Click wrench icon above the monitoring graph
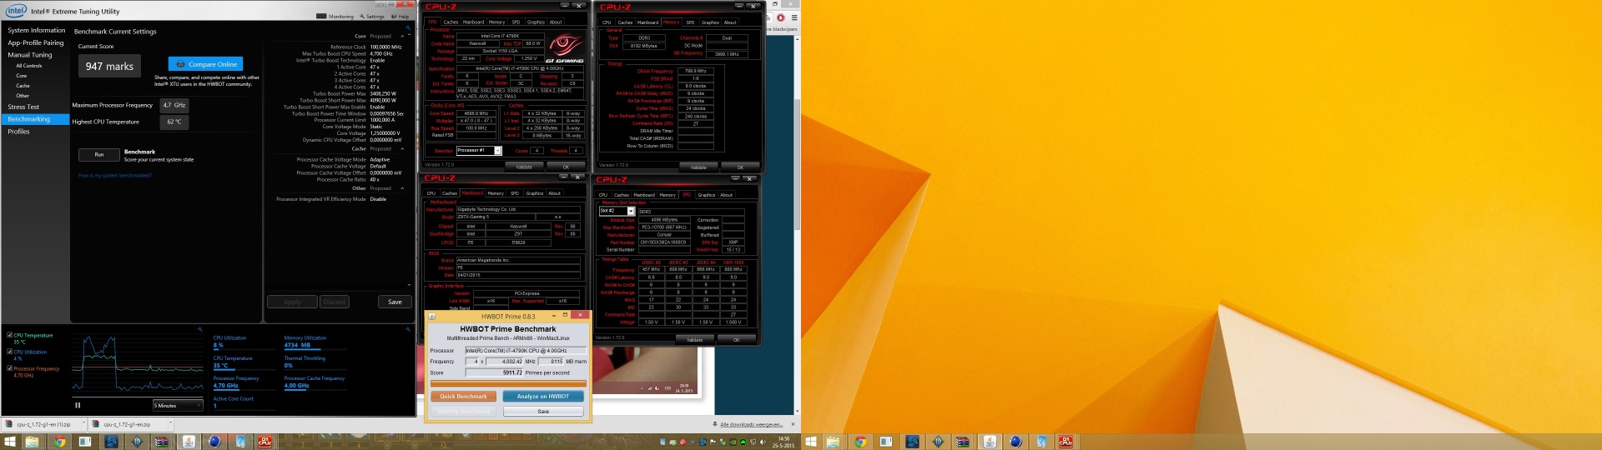Viewport: 1602px width, 450px height. point(200,330)
